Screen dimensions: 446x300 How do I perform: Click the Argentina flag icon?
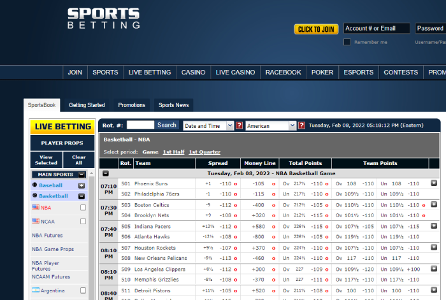point(36,290)
